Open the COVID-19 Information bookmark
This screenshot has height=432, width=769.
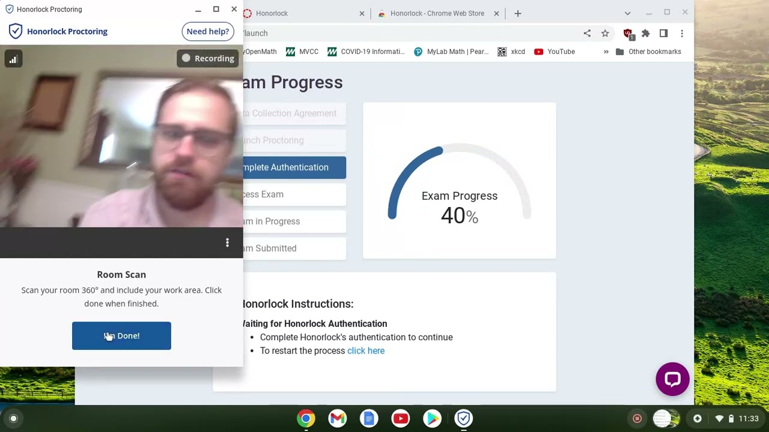[366, 52]
